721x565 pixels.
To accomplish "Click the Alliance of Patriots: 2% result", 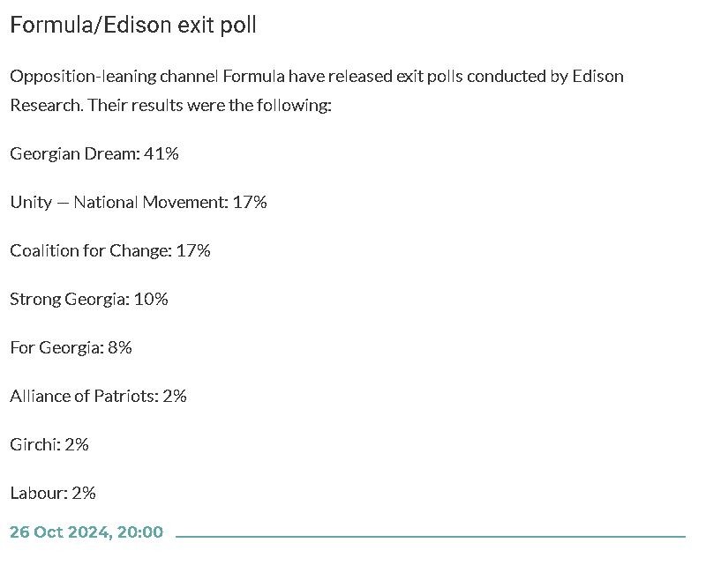I will click(98, 396).
